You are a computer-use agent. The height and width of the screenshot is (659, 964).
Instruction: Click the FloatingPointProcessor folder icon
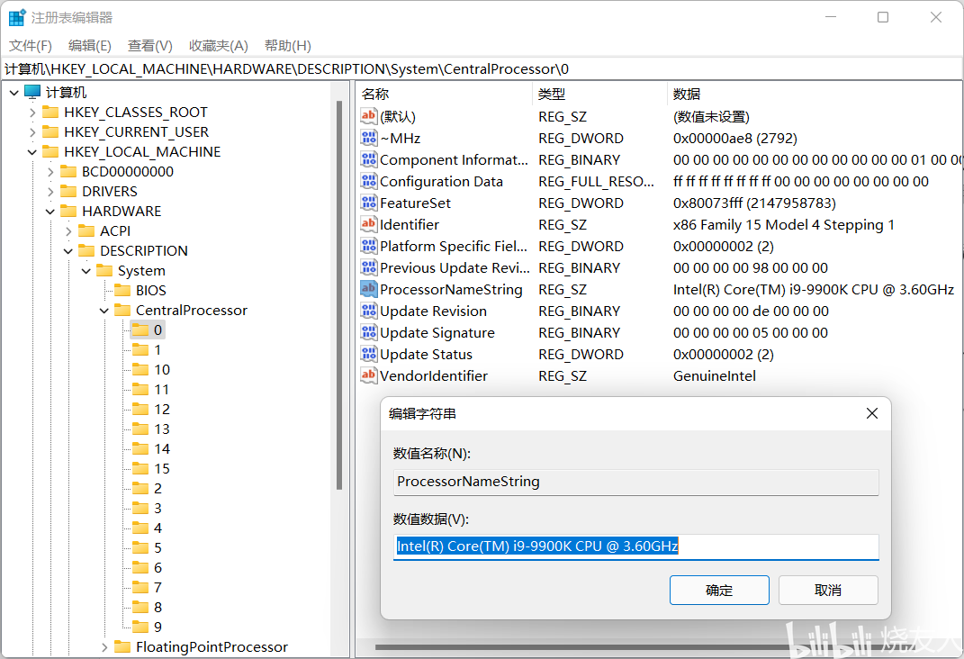click(x=122, y=646)
